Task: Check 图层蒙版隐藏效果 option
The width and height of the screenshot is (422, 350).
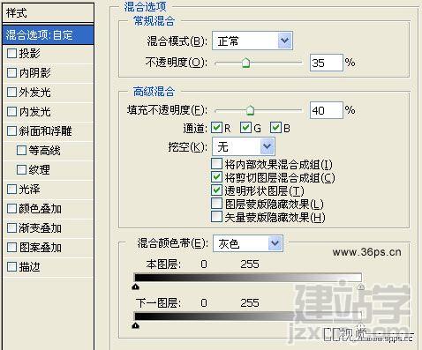Action: [x=216, y=203]
